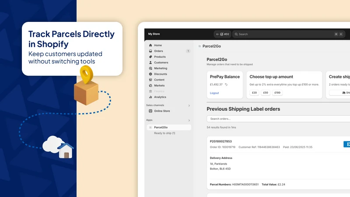350x197 pixels.
Task: Click the blue button on the P2G100027853 order
Action: coord(346,144)
